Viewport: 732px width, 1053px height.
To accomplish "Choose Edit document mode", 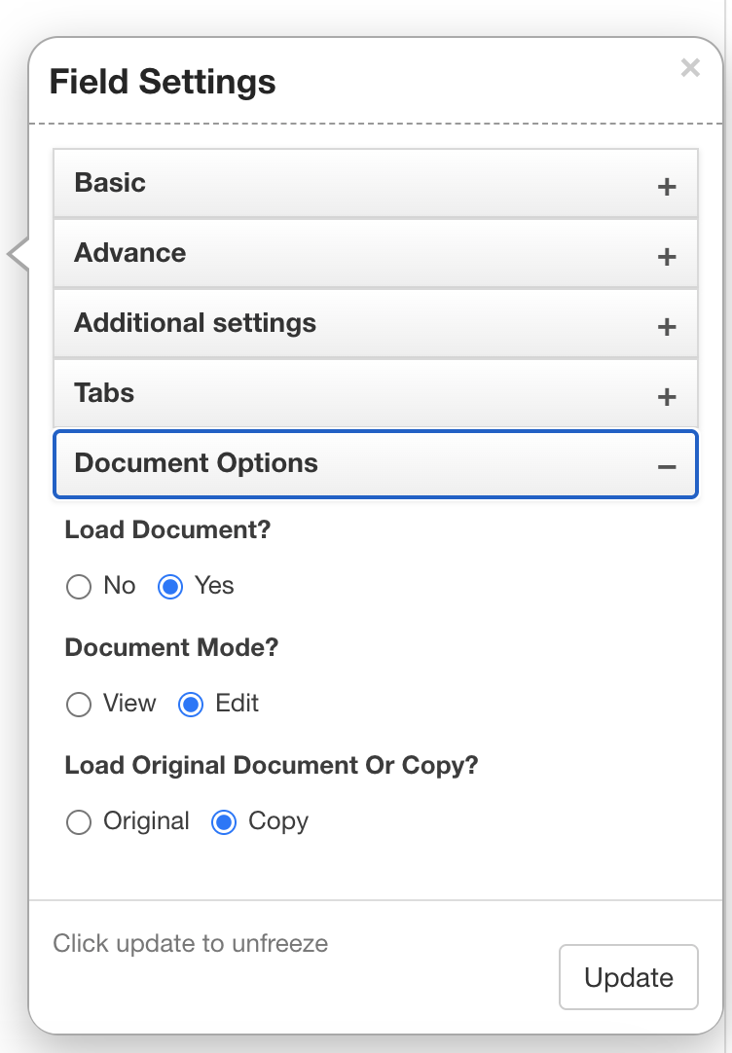I will 191,705.
